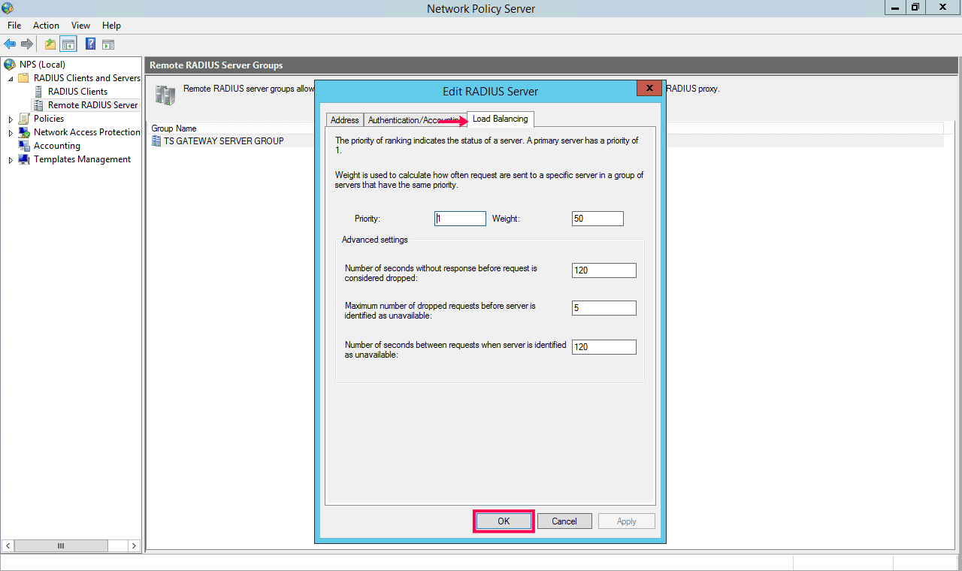Expand the Templates Management arrow
962x571 pixels.
coord(11,159)
